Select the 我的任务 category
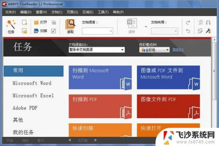The image size is (219, 146). click(23, 132)
